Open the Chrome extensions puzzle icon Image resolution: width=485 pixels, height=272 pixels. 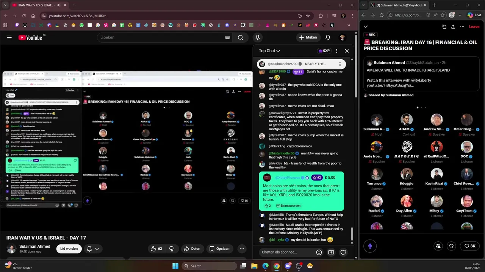321,16
